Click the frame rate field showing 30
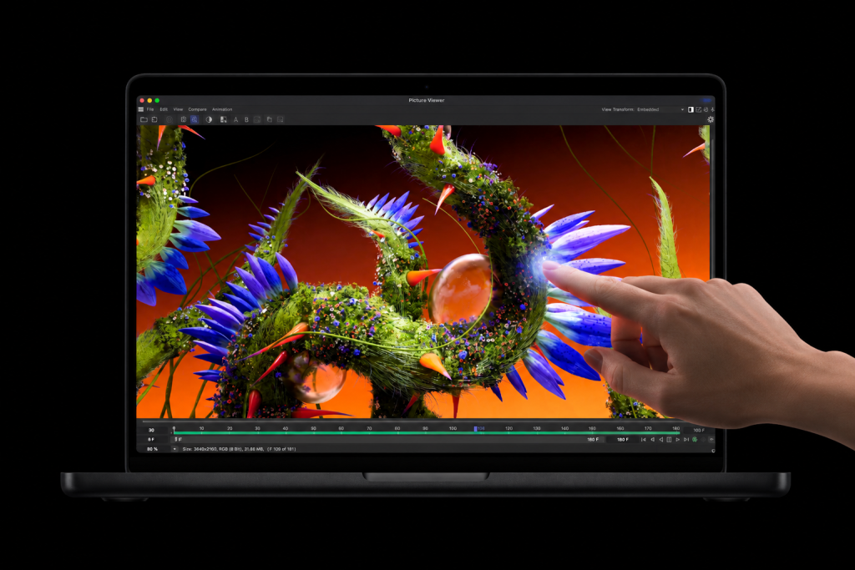The image size is (855, 570). (x=152, y=430)
